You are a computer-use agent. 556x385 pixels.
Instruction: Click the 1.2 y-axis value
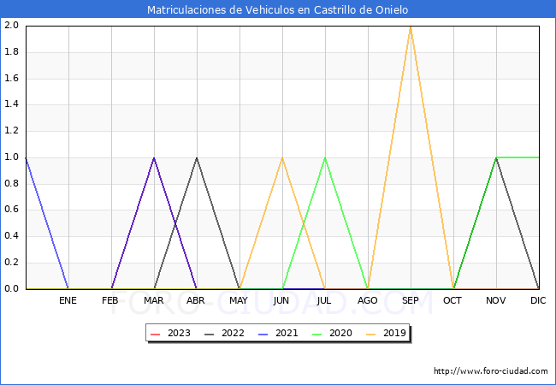[11, 131]
